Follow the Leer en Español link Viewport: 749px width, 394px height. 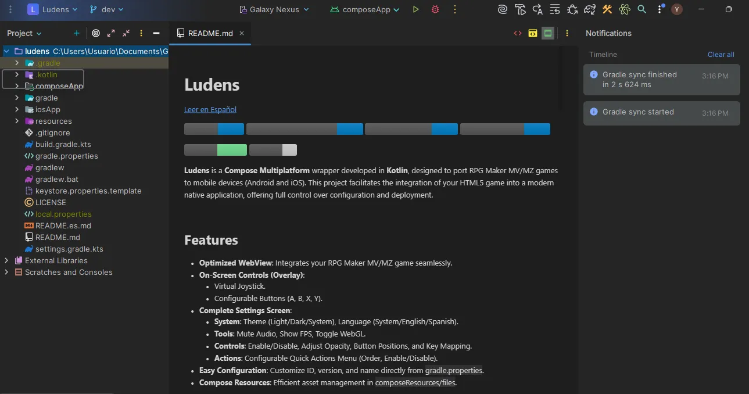pyautogui.click(x=210, y=109)
